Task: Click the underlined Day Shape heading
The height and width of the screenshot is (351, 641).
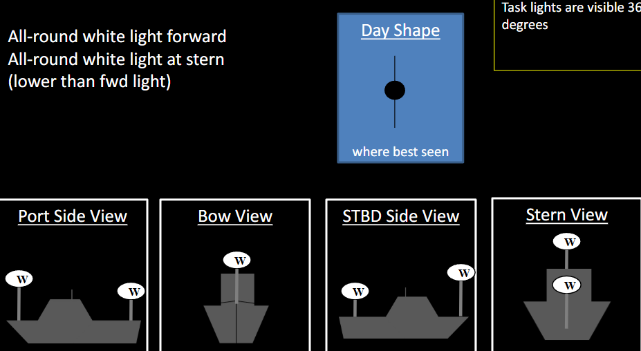Action: pos(400,31)
